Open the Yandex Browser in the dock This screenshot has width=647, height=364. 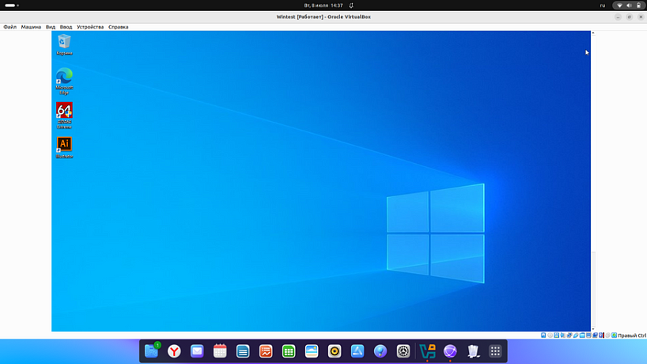pyautogui.click(x=173, y=351)
